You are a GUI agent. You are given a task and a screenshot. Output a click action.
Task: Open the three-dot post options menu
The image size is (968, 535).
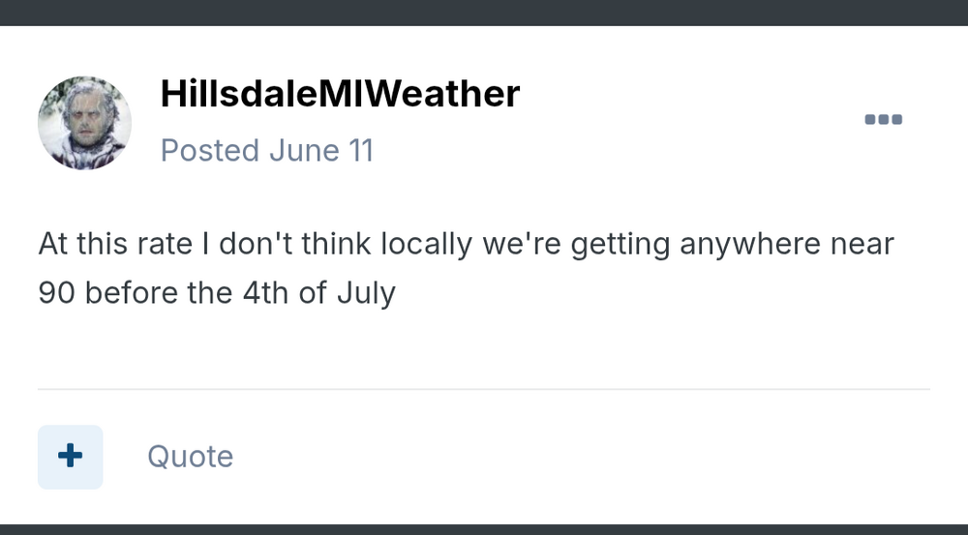(884, 119)
